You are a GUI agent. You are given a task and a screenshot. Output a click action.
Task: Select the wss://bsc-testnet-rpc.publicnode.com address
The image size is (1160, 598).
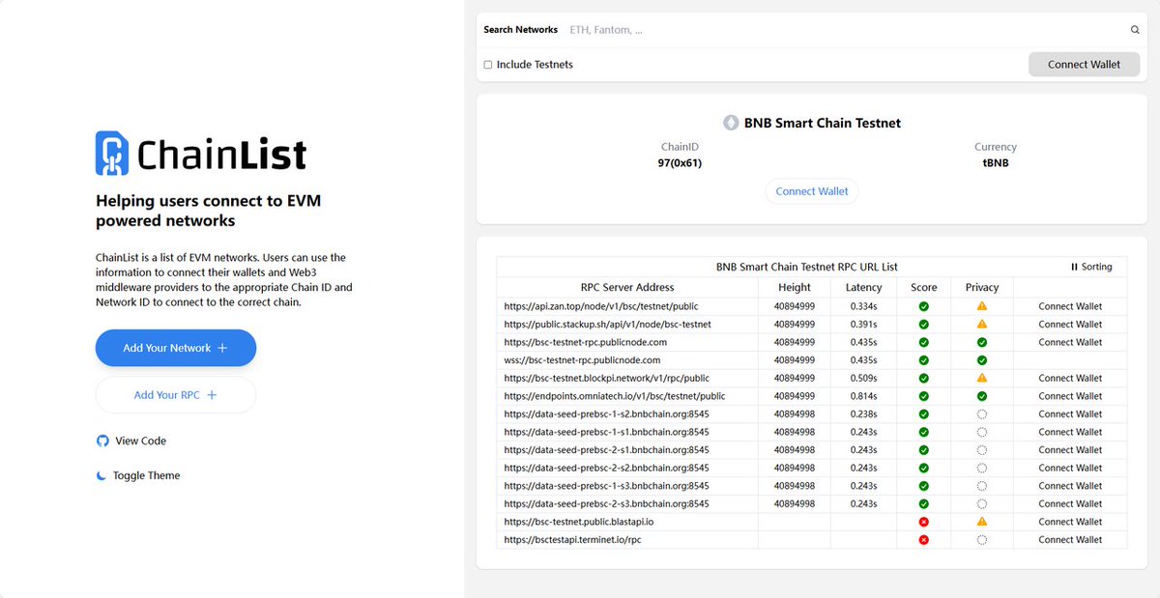click(x=582, y=360)
